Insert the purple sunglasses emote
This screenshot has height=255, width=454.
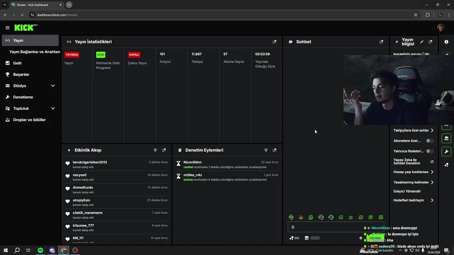click(x=321, y=217)
